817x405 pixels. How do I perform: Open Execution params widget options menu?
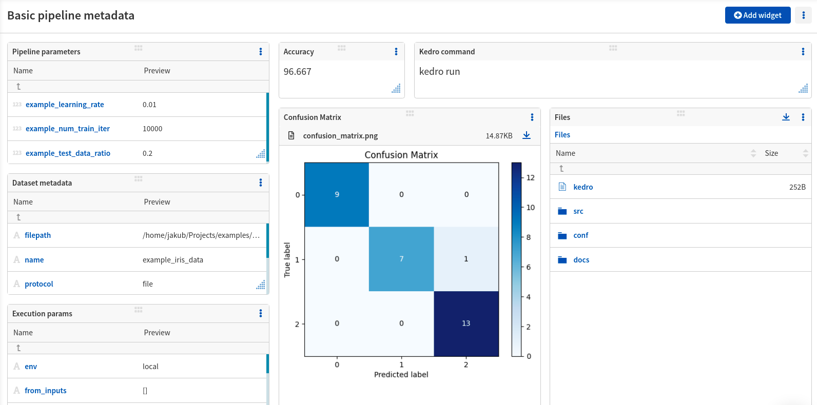pos(261,314)
